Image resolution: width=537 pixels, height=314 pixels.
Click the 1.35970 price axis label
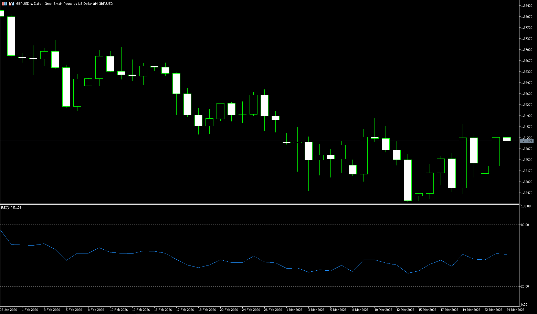(x=527, y=83)
